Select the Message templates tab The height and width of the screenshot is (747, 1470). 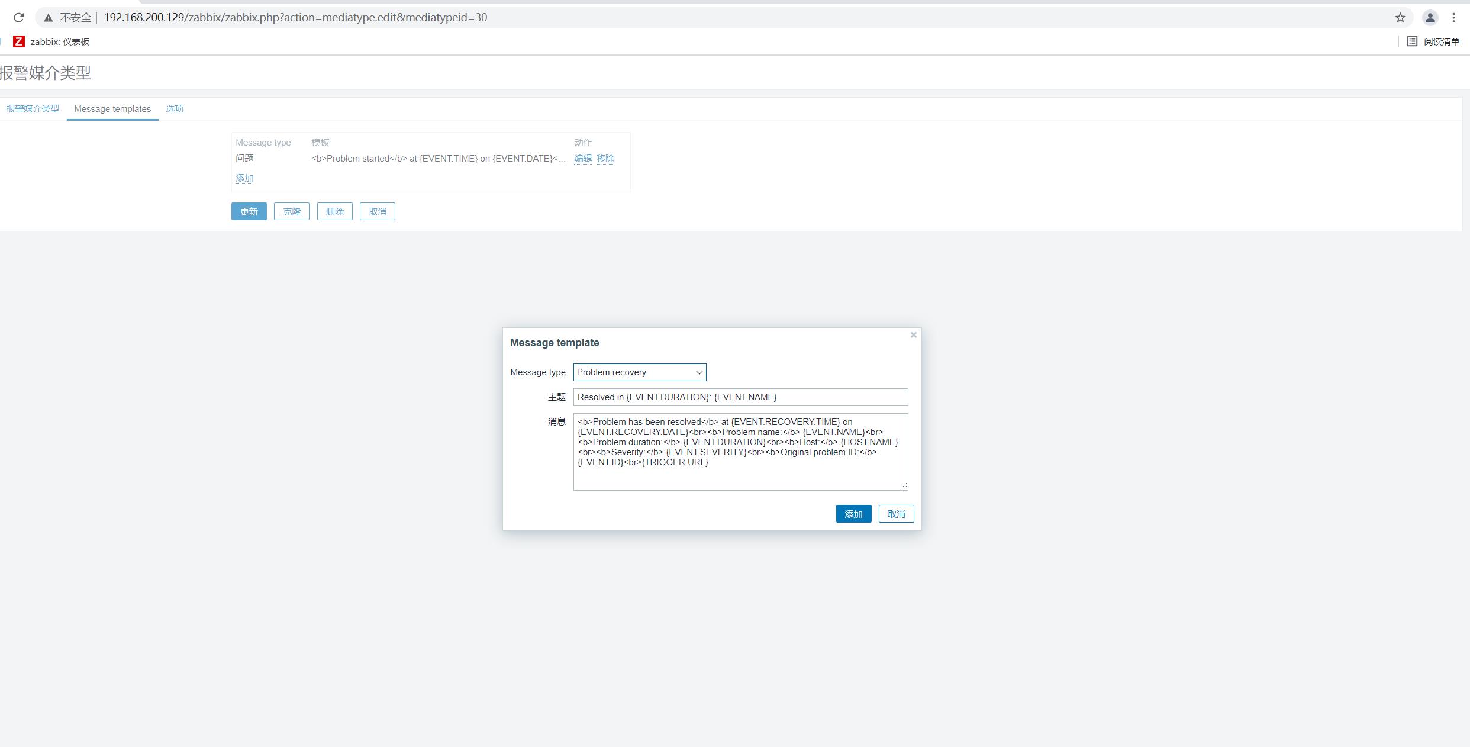click(x=112, y=109)
